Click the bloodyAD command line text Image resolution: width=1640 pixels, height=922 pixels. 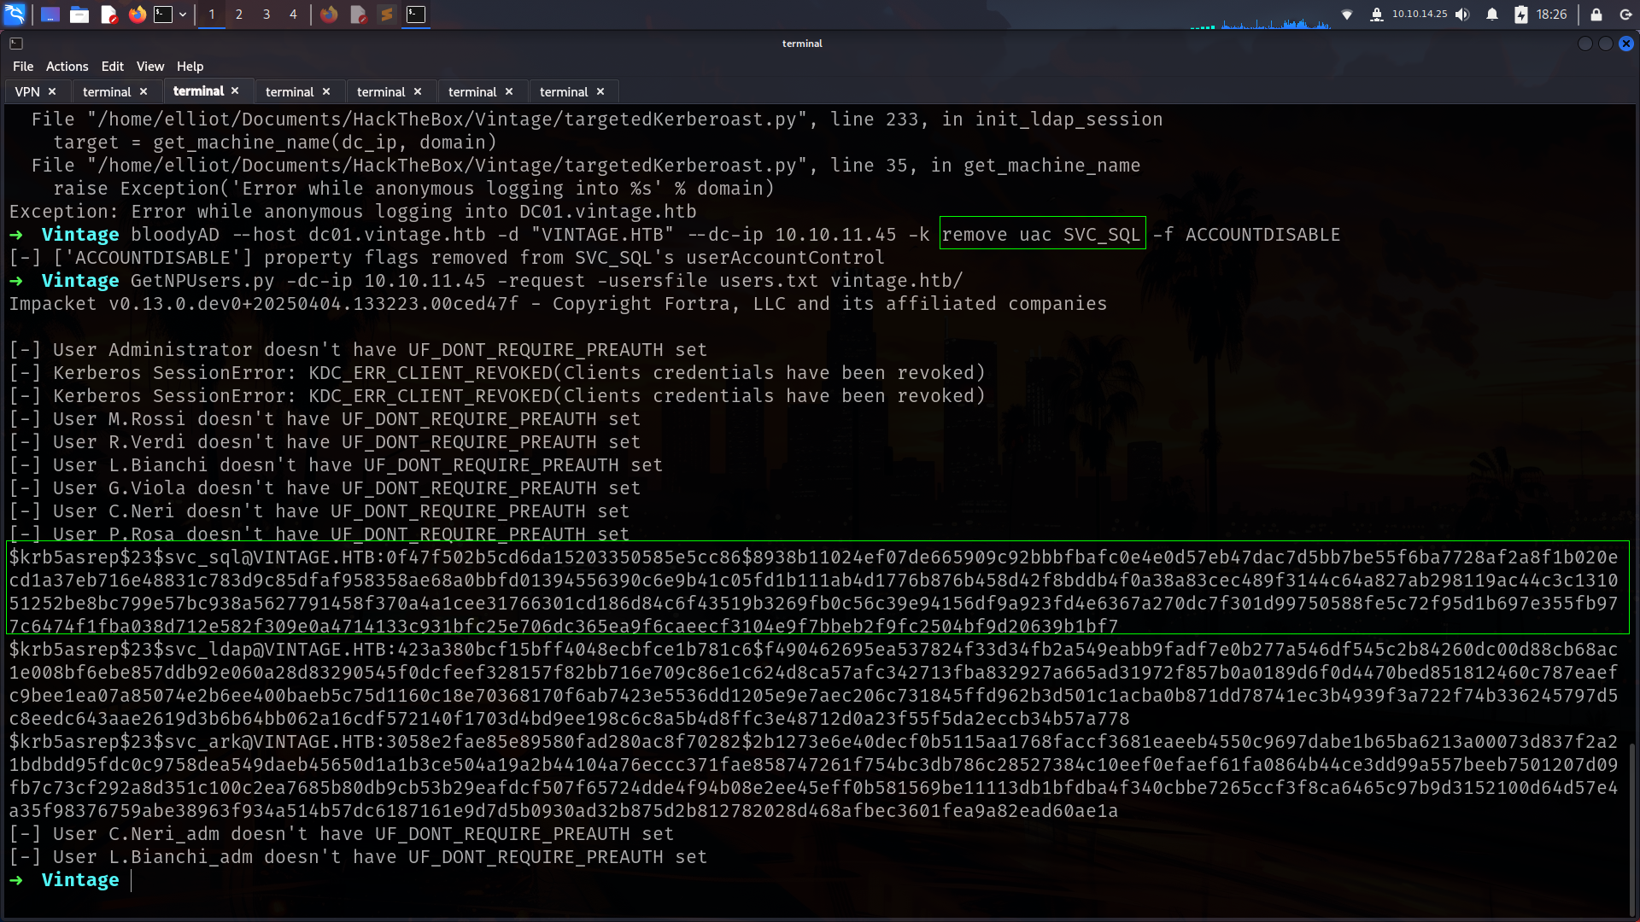[735, 235]
